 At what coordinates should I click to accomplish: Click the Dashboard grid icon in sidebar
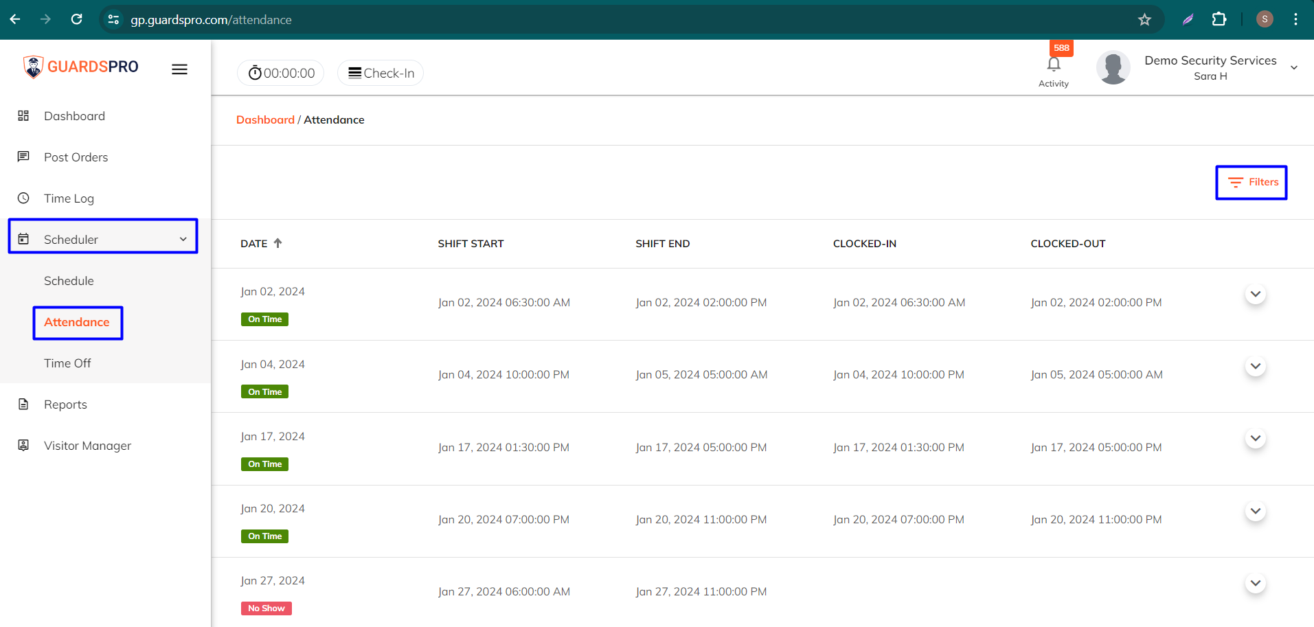point(23,115)
